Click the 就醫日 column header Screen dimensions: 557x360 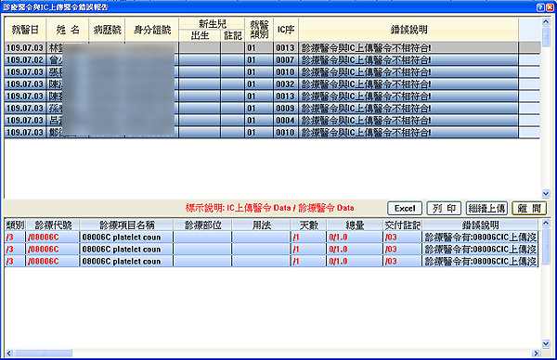25,30
